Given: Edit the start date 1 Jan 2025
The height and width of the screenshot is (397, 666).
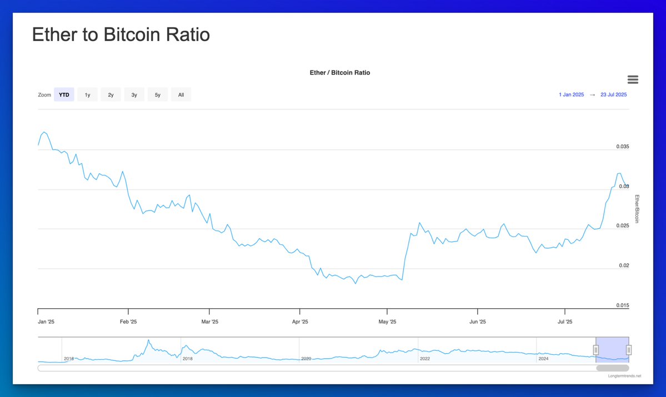Looking at the screenshot, I should click(x=571, y=95).
